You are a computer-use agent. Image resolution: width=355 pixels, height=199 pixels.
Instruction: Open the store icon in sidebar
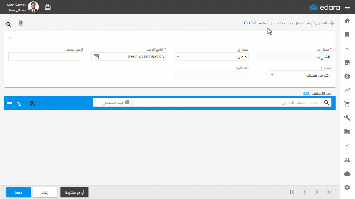pyautogui.click(x=347, y=62)
